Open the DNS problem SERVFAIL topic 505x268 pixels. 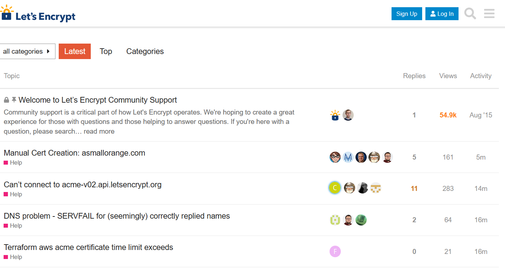(x=117, y=216)
